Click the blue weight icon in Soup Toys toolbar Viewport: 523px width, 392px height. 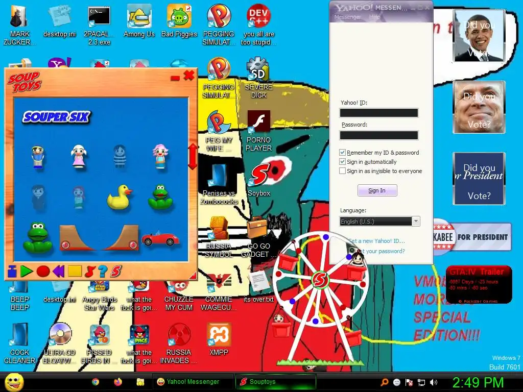[x=12, y=272]
